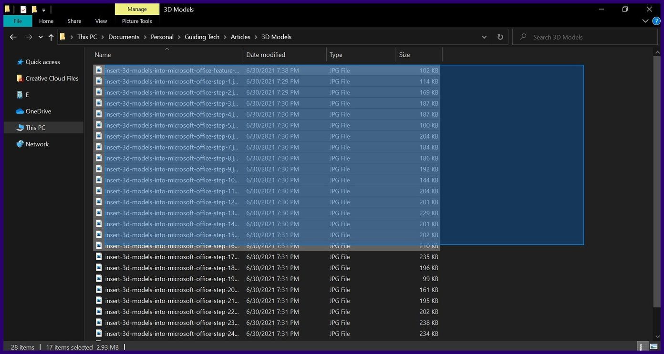
Task: Click the OneDrive cloud icon
Action: coord(20,111)
